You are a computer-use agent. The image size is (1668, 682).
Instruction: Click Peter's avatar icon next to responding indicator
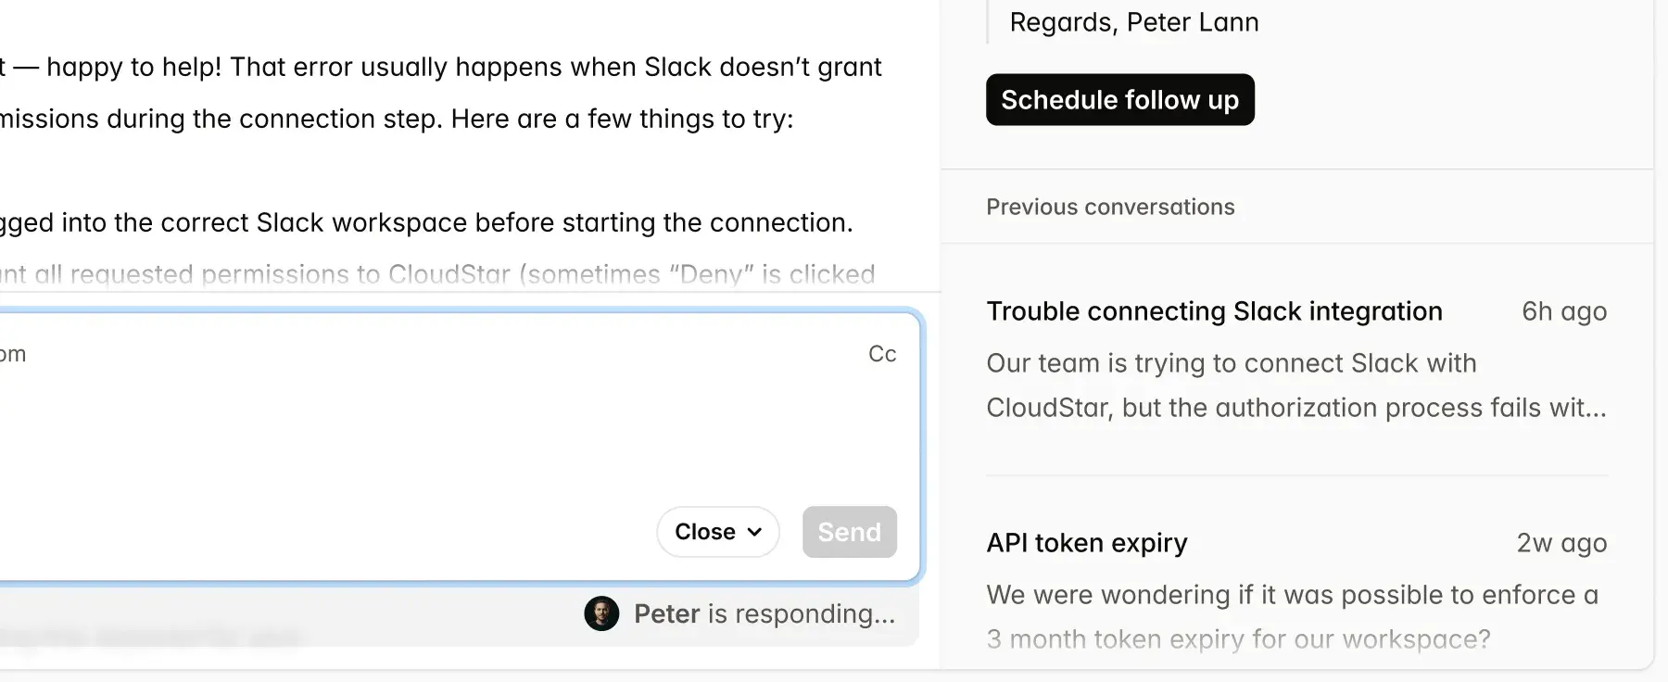(x=601, y=613)
